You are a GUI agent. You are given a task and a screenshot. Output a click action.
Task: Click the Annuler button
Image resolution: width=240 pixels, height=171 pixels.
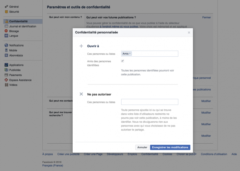[142, 147]
